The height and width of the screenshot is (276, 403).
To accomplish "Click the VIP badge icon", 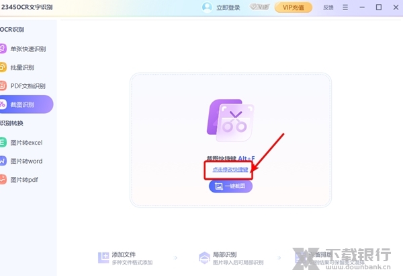I will [x=259, y=7].
